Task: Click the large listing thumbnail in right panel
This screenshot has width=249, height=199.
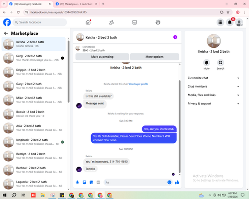Action: [214, 41]
